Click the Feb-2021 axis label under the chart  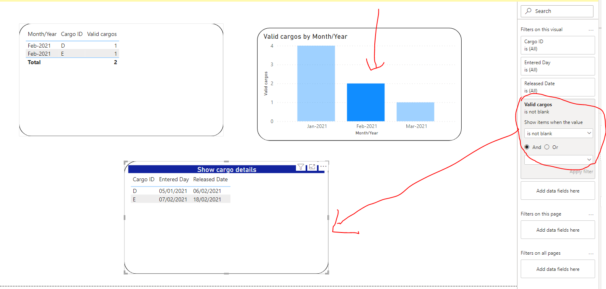point(366,126)
